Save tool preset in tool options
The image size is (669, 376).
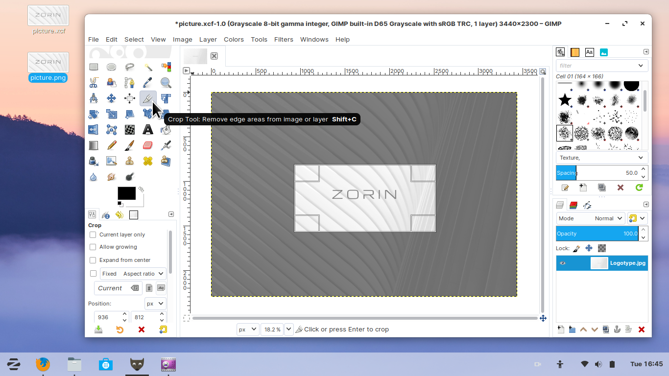tap(98, 329)
